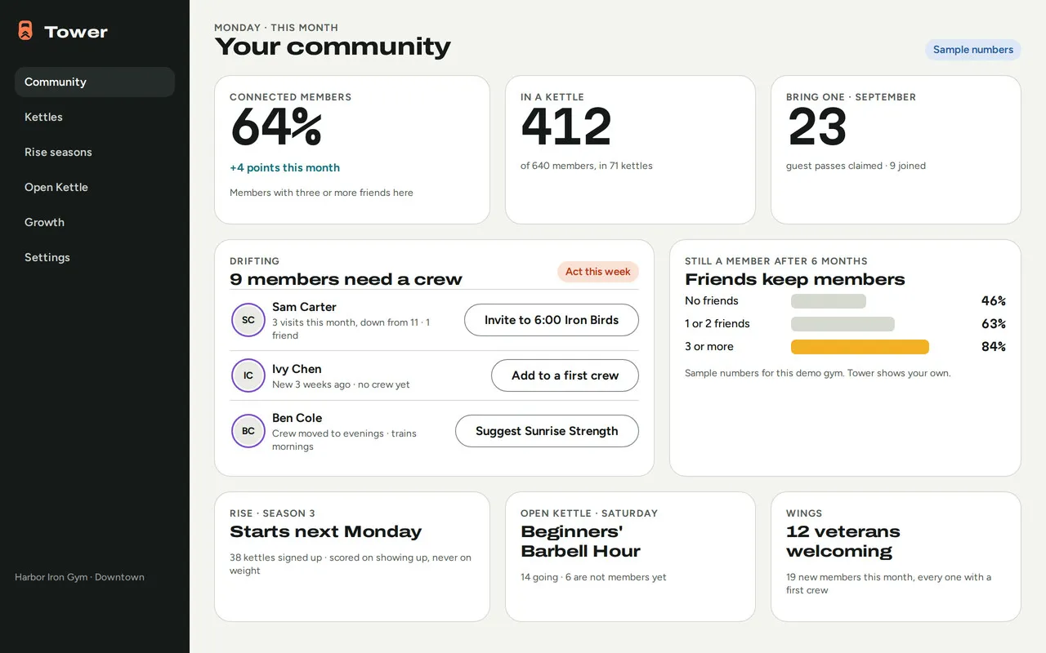Click the 84% retention value
Viewport: 1046px width, 653px height.
(x=993, y=347)
